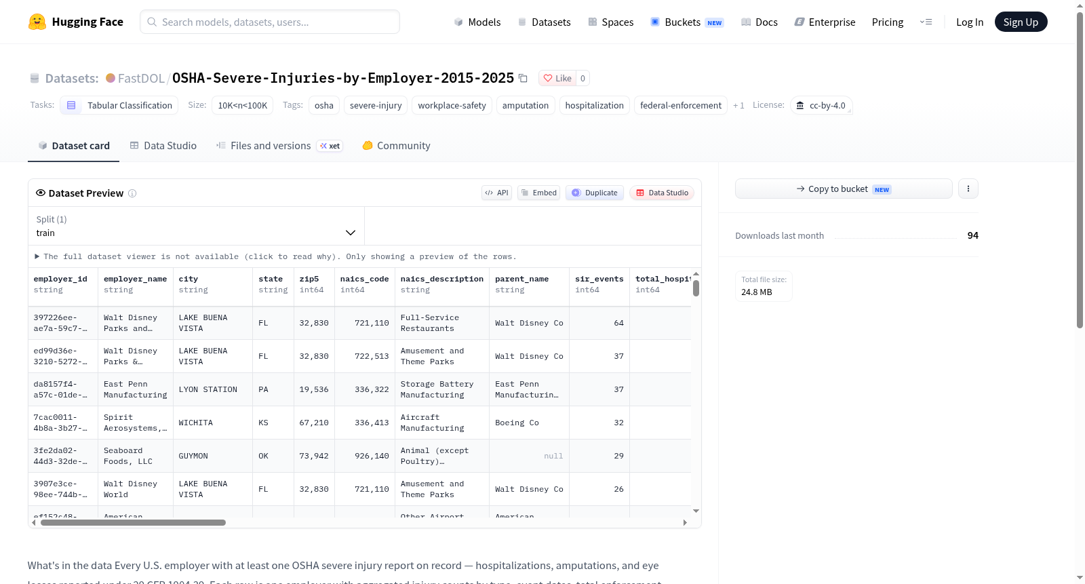Select the osha tag

(x=324, y=105)
